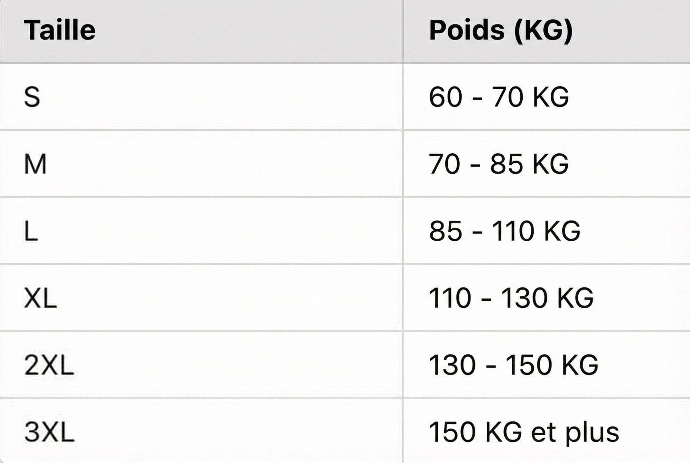Click the '110 - 130 KG' weight cell

(x=511, y=298)
